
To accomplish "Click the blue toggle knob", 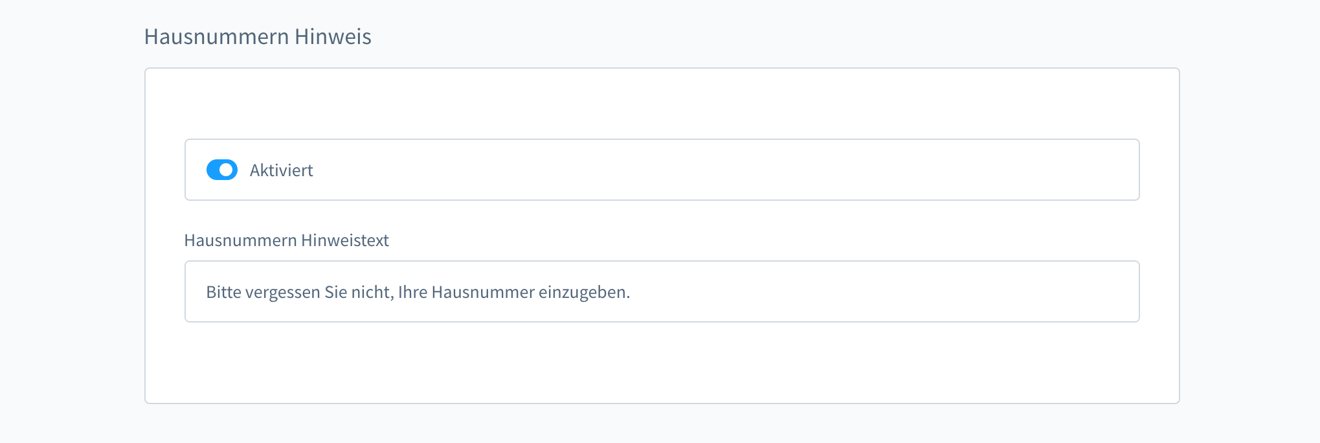I will pyautogui.click(x=228, y=170).
